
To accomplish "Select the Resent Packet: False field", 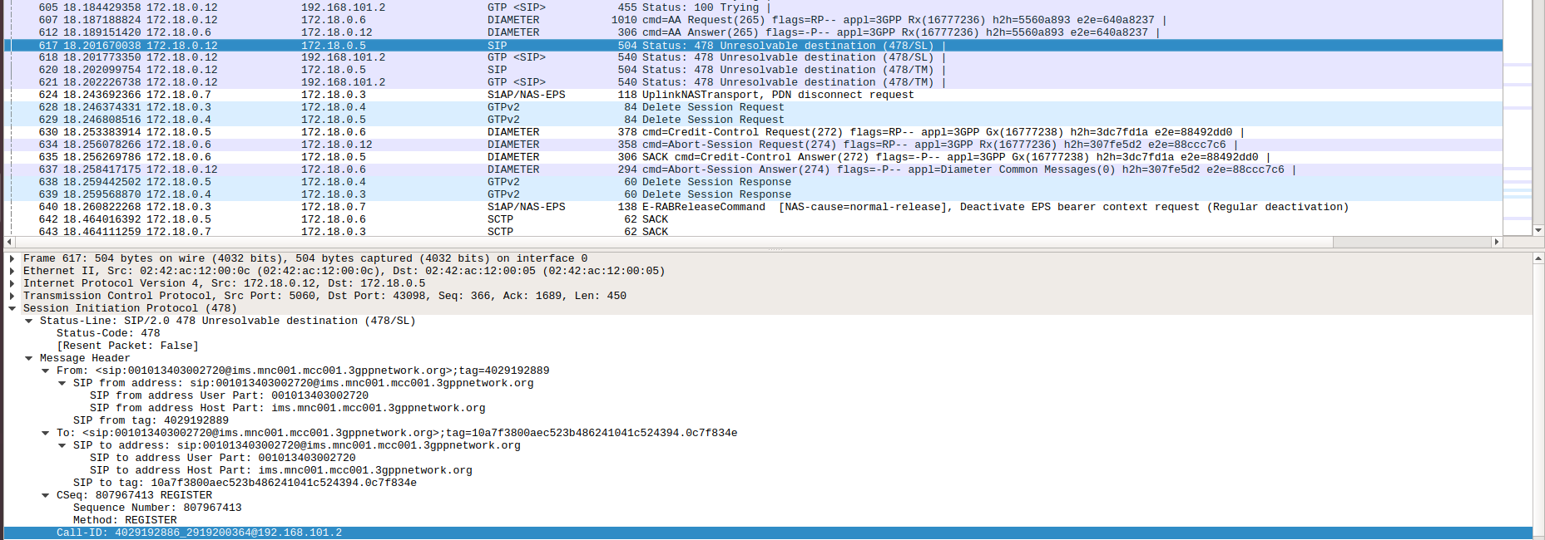I will [x=127, y=346].
